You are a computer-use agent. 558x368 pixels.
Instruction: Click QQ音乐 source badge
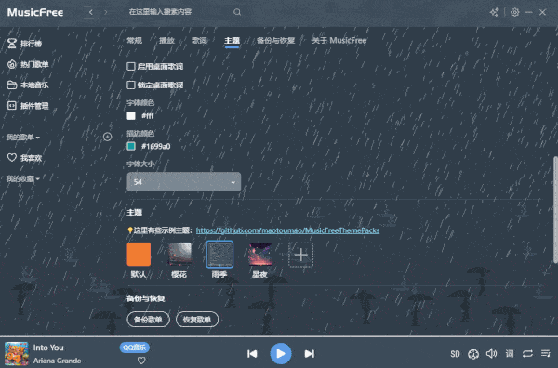click(135, 348)
